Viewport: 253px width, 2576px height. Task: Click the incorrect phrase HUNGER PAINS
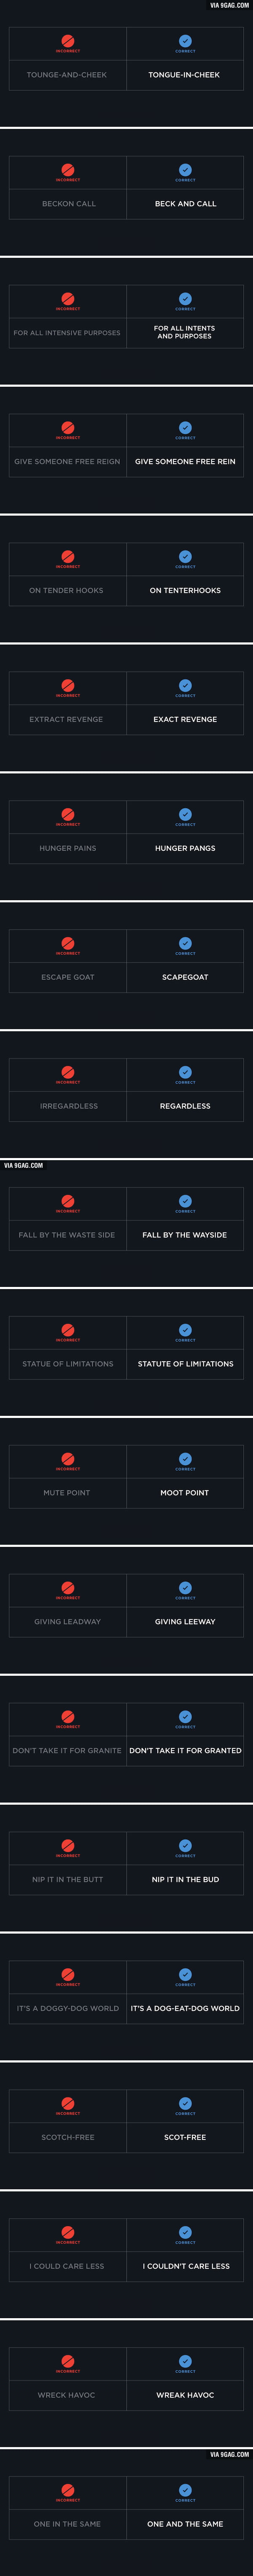tap(68, 848)
